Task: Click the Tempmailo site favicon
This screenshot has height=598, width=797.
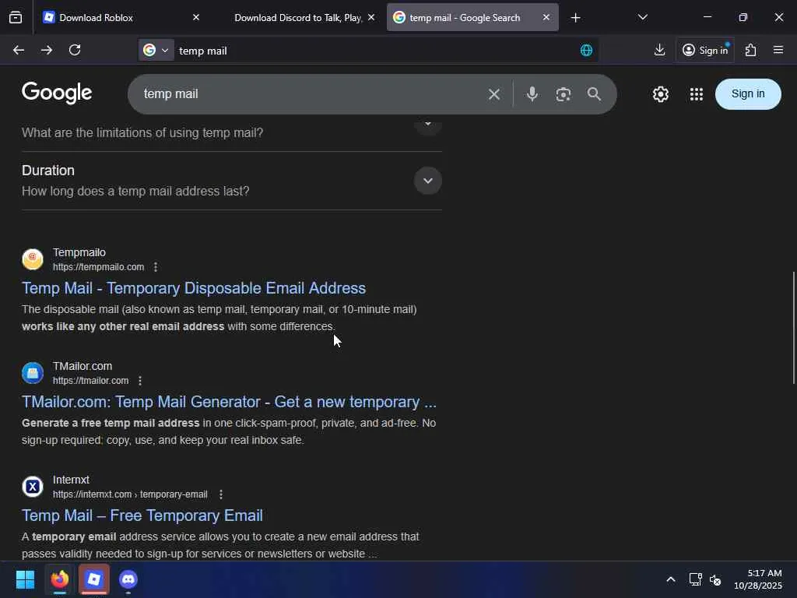Action: [x=33, y=259]
